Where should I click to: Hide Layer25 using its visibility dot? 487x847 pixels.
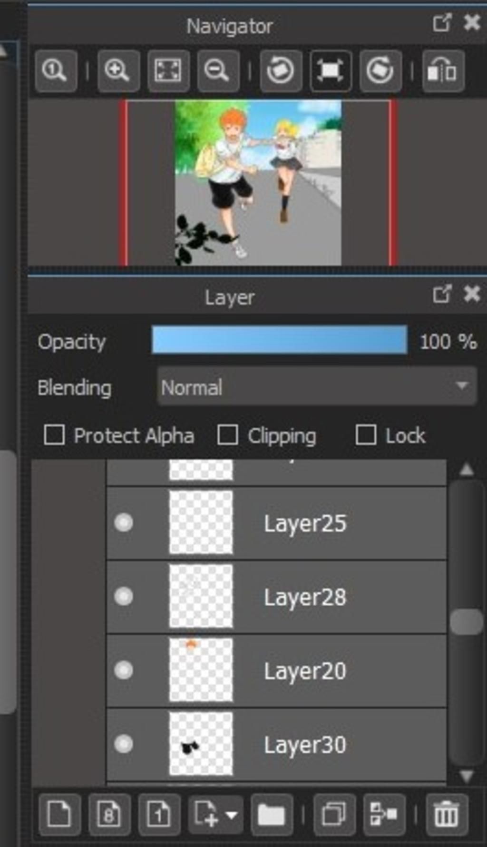[x=124, y=522]
